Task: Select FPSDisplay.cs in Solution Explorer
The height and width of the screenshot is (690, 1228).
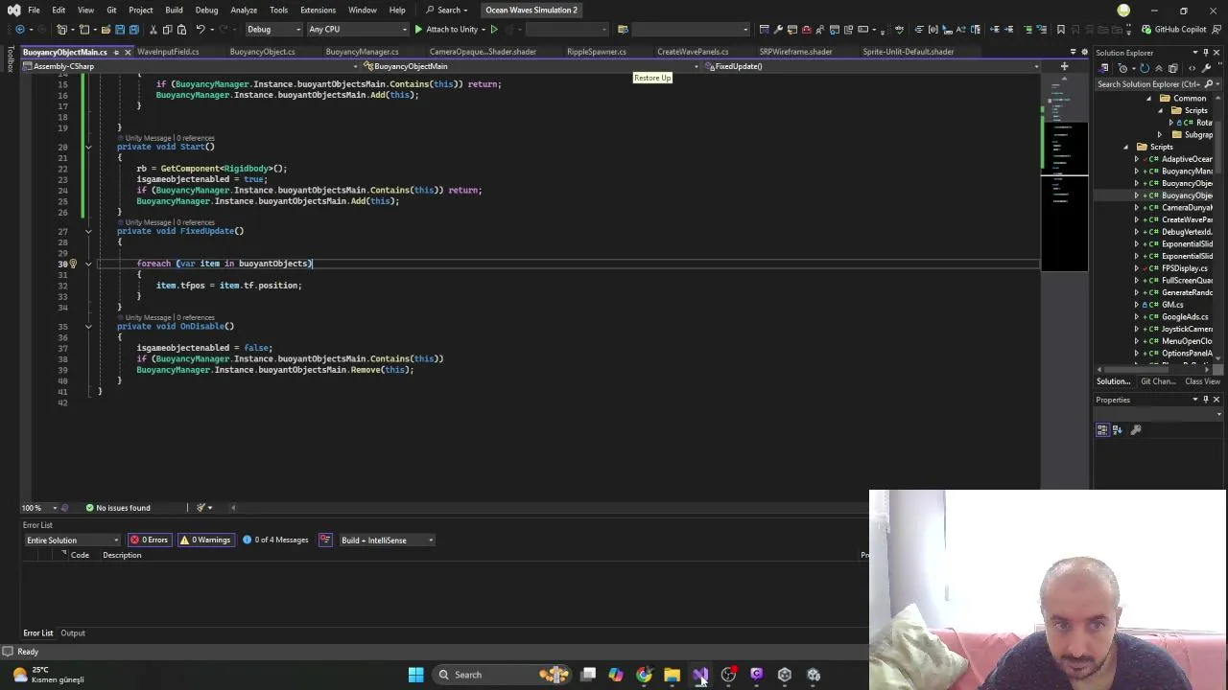Action: (1185, 268)
